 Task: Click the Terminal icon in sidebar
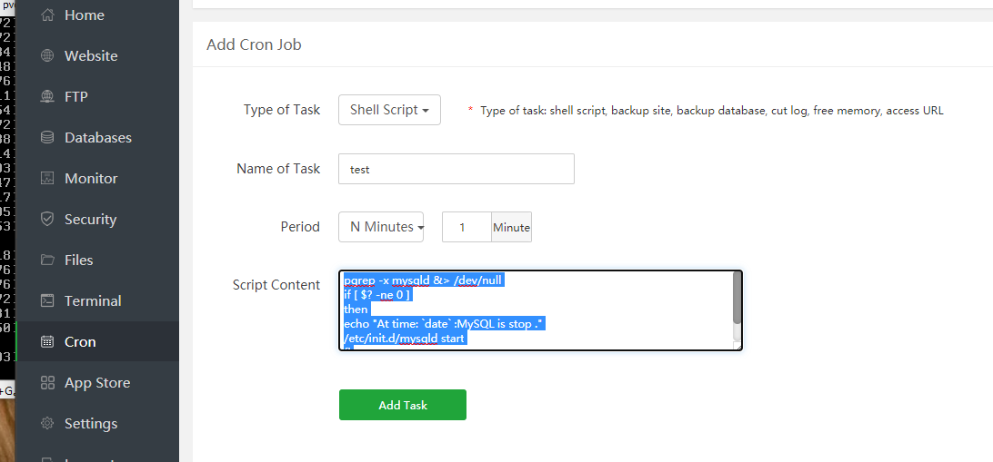click(47, 301)
